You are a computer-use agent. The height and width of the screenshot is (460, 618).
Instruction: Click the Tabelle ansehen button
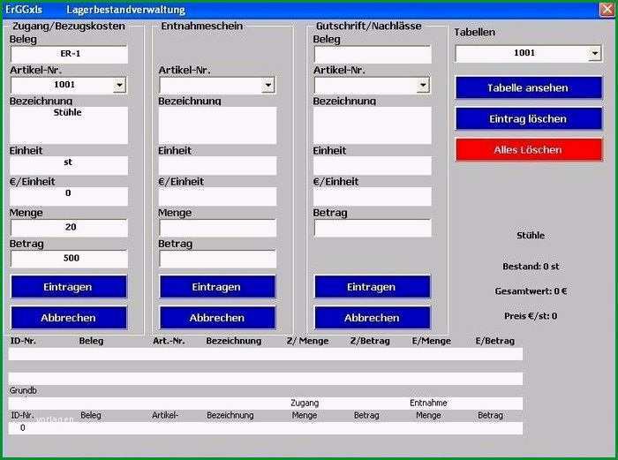(x=529, y=88)
